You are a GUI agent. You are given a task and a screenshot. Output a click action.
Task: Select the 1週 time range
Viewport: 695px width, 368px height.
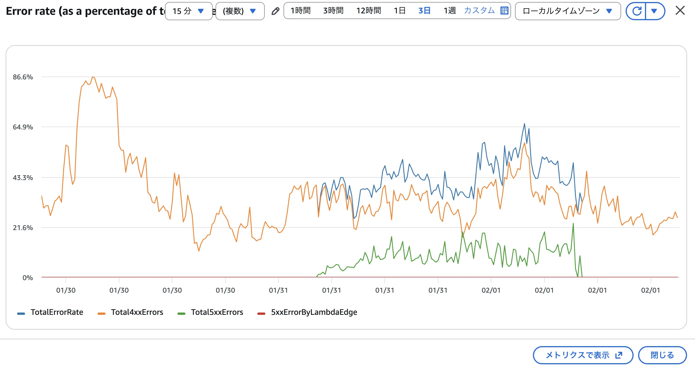coord(450,11)
